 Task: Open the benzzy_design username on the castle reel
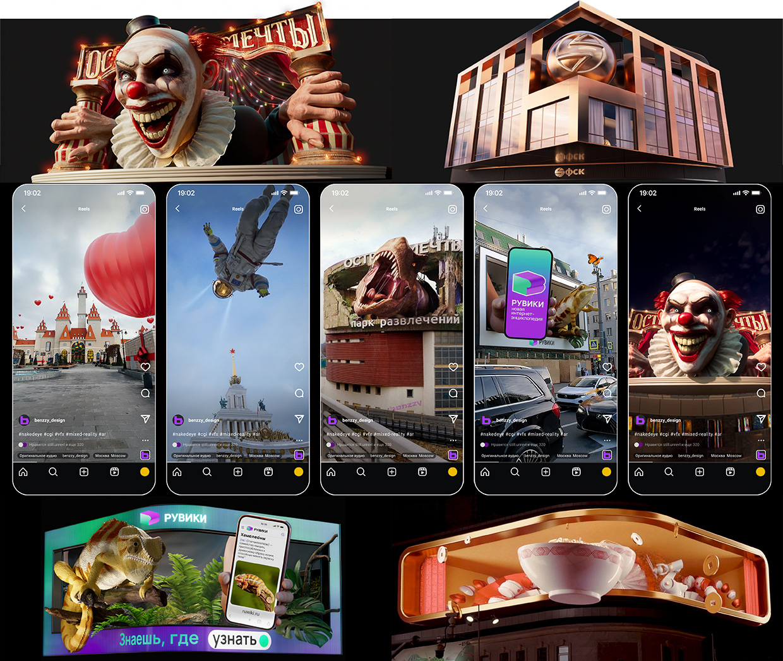[x=50, y=420]
